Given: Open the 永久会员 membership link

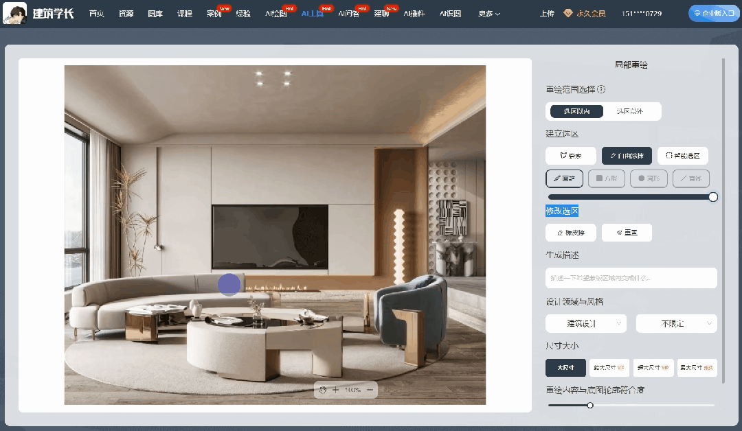Looking at the screenshot, I should click(591, 14).
